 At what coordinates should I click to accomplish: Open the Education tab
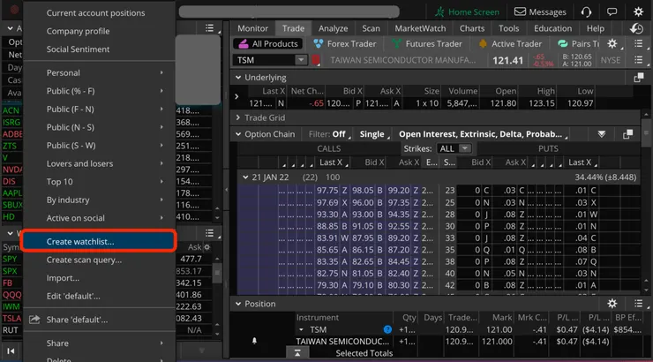coord(552,28)
